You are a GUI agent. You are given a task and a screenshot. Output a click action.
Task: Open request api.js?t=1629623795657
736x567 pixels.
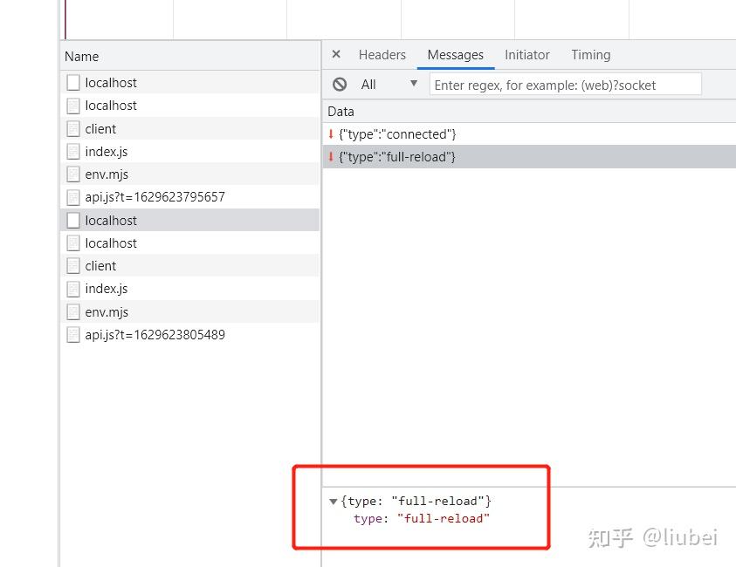(190, 197)
